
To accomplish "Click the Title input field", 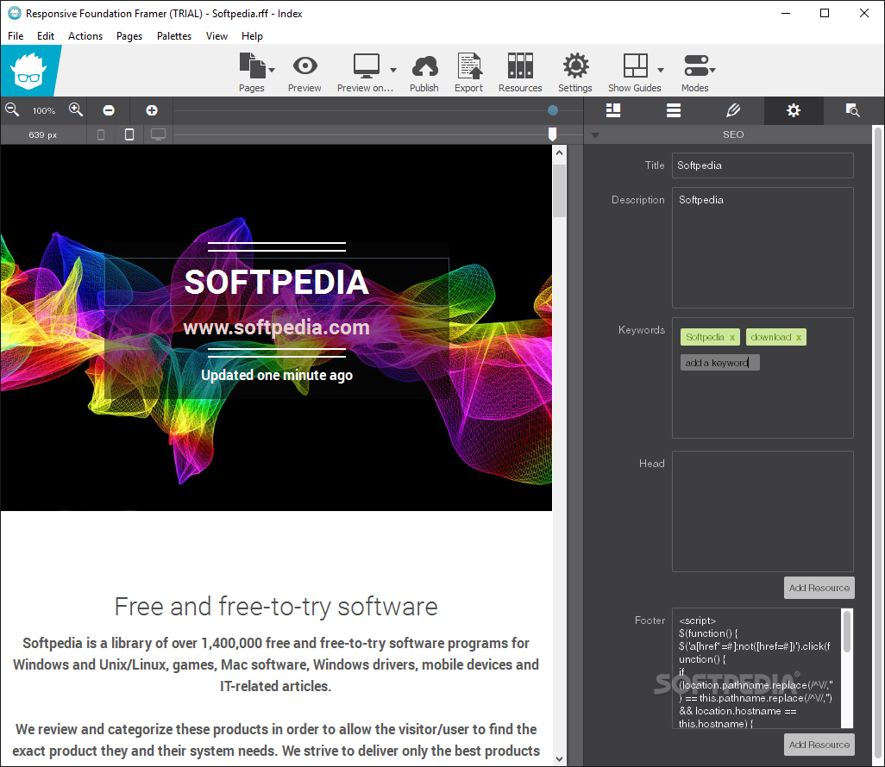I will pyautogui.click(x=763, y=165).
